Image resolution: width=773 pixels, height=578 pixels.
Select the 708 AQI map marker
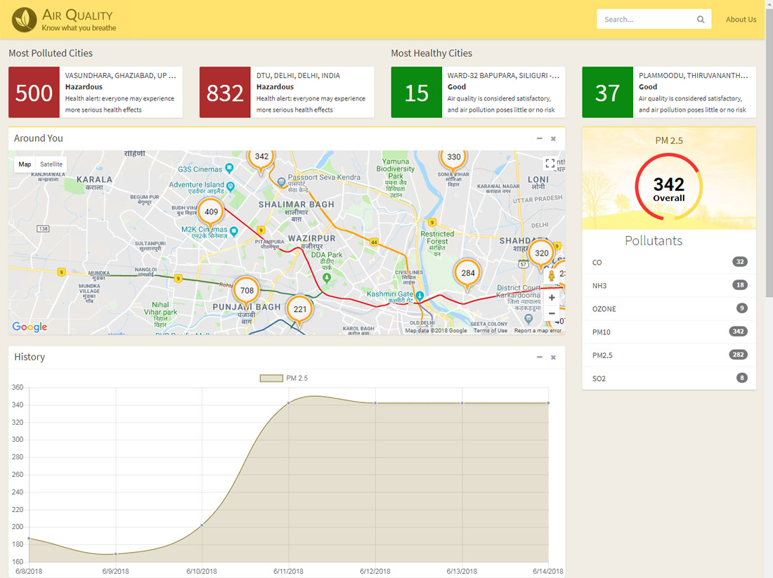247,290
